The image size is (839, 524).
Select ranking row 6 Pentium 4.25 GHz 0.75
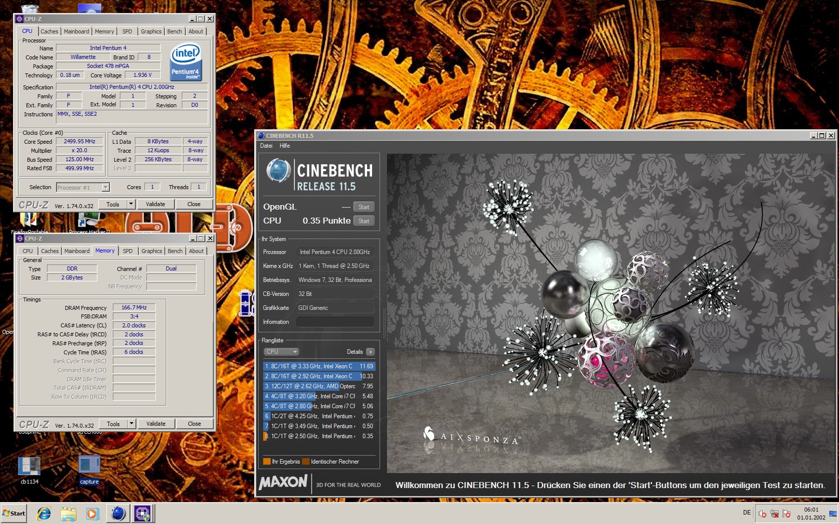[x=319, y=416]
